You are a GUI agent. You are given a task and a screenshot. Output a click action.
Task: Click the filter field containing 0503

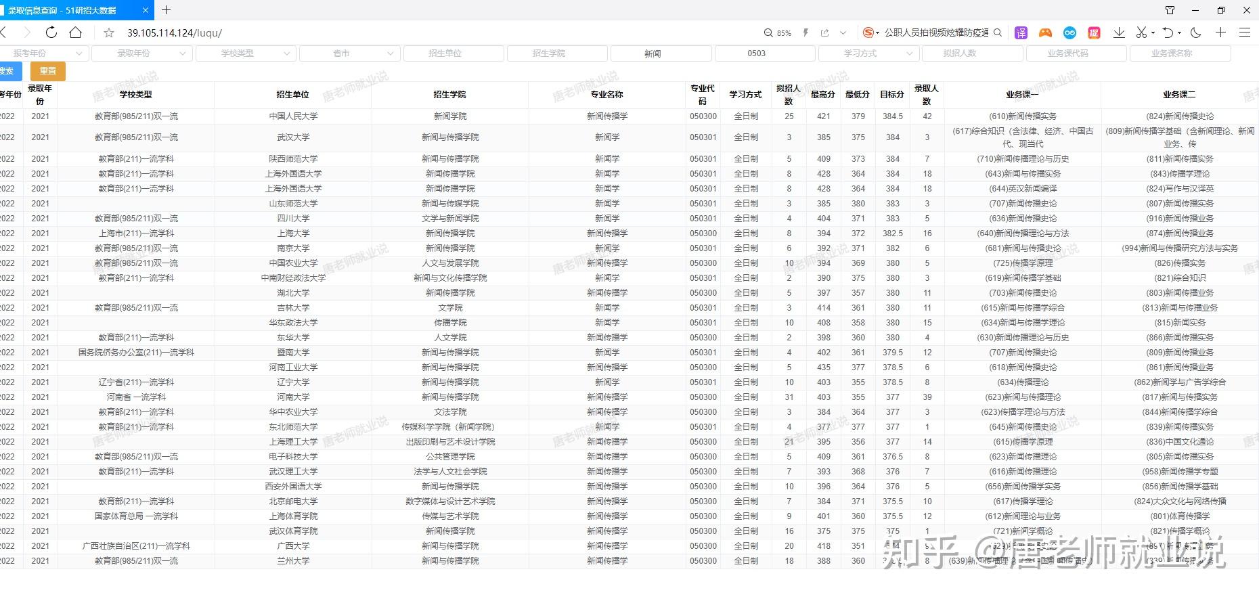coord(766,53)
